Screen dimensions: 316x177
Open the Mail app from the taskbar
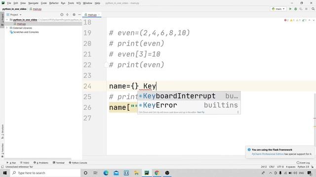click(x=117, y=173)
